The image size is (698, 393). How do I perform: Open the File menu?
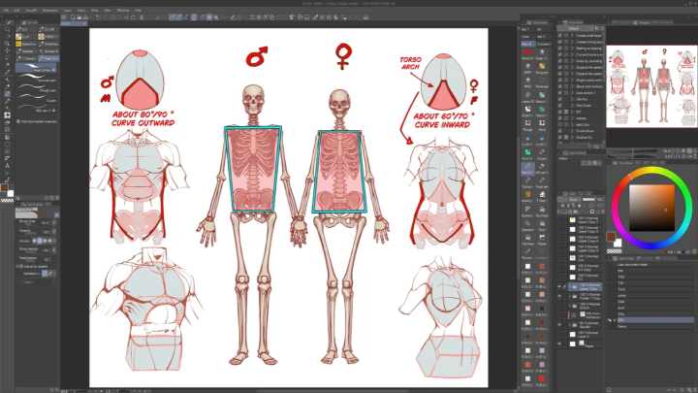pos(6,10)
